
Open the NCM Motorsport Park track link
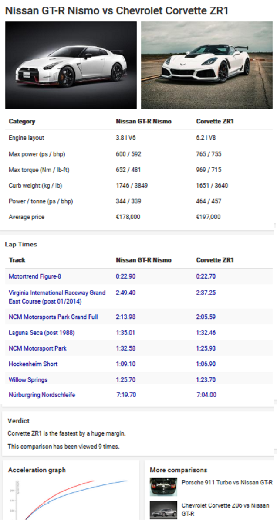tap(38, 348)
